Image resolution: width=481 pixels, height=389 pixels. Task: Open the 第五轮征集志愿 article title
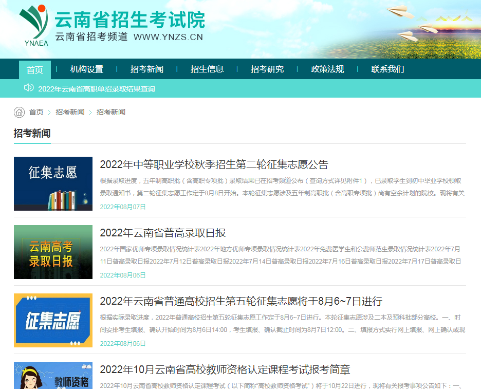(x=241, y=301)
